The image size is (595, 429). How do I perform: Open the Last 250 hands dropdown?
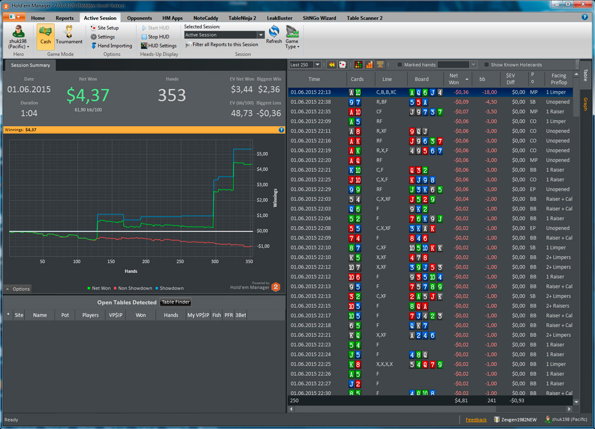[x=317, y=64]
